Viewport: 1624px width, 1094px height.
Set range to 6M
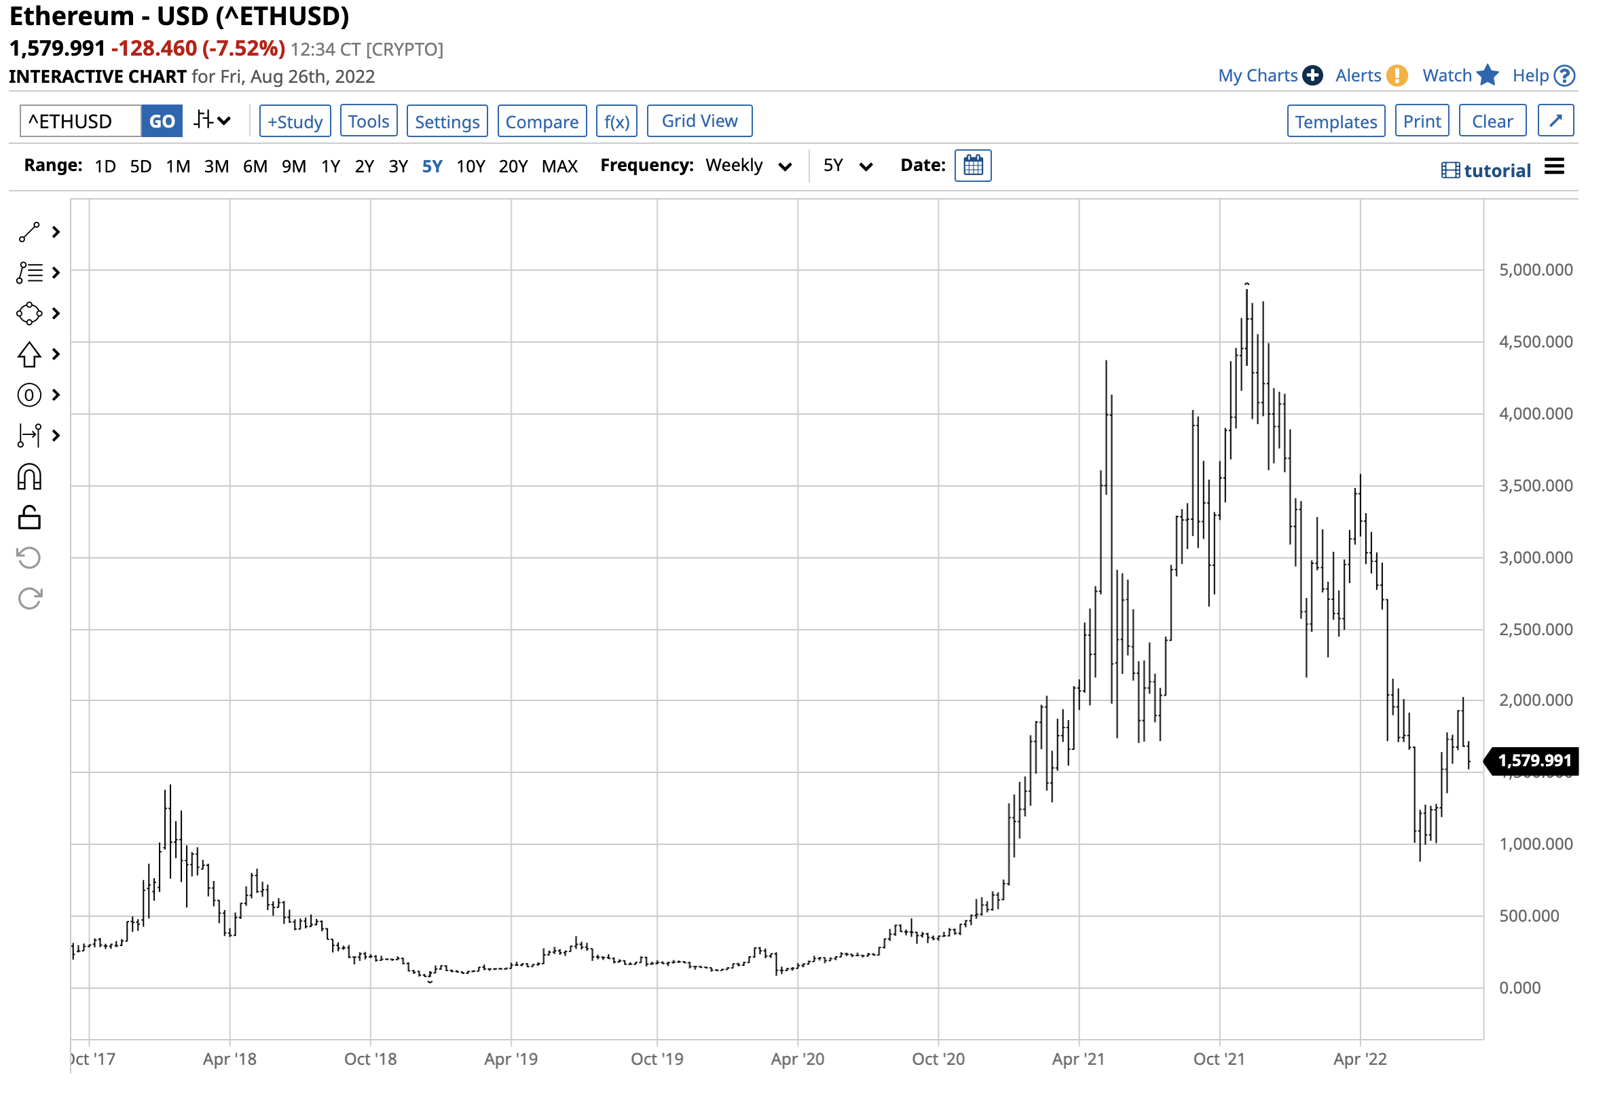[x=255, y=166]
